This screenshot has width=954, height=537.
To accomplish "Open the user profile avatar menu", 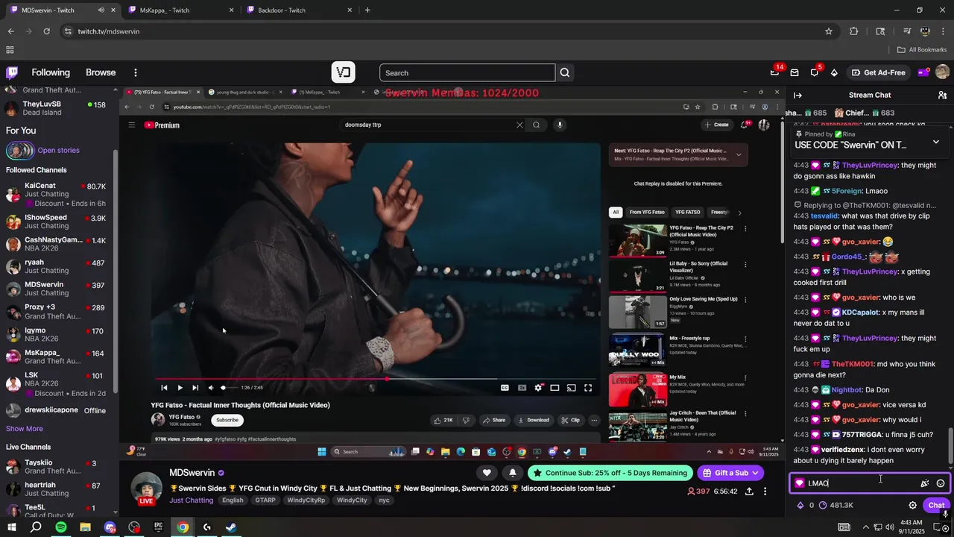I will [942, 72].
